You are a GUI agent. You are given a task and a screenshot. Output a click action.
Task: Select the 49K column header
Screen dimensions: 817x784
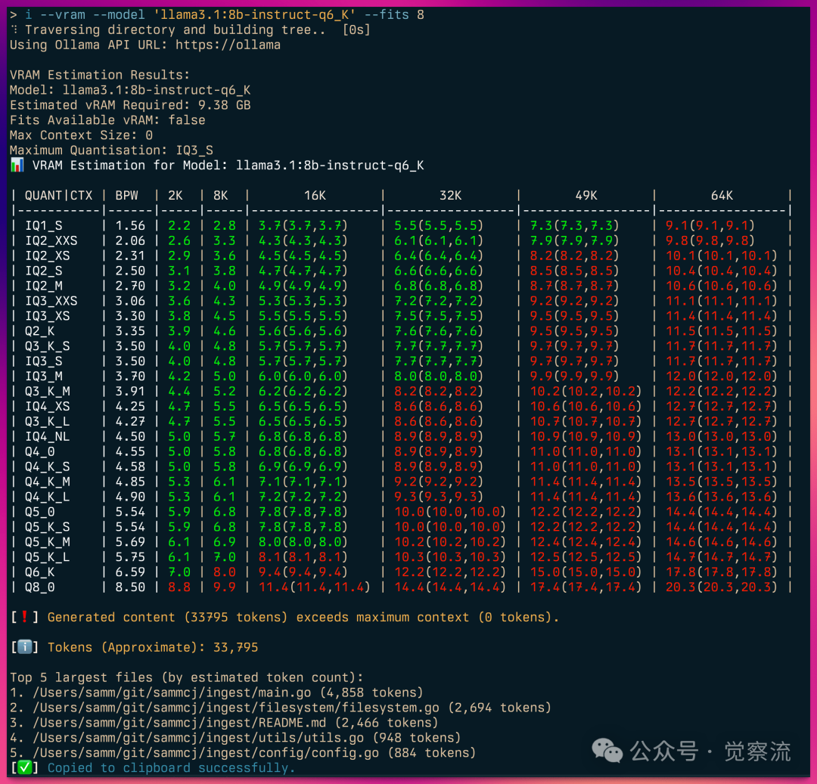[x=586, y=196]
